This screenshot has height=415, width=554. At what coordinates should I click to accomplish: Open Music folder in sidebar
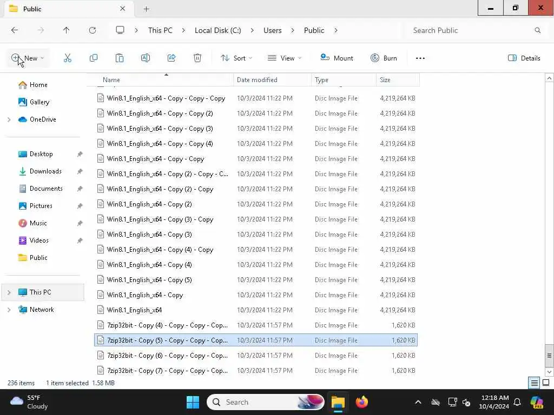(x=38, y=223)
